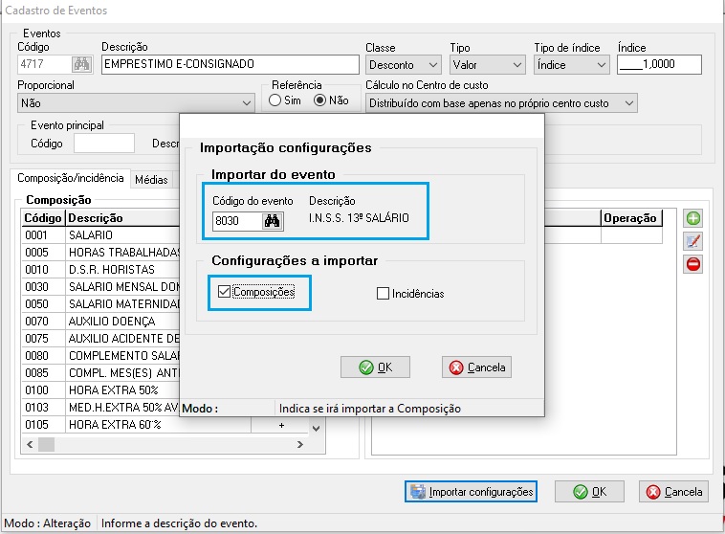Click green plus add composition icon

693,218
